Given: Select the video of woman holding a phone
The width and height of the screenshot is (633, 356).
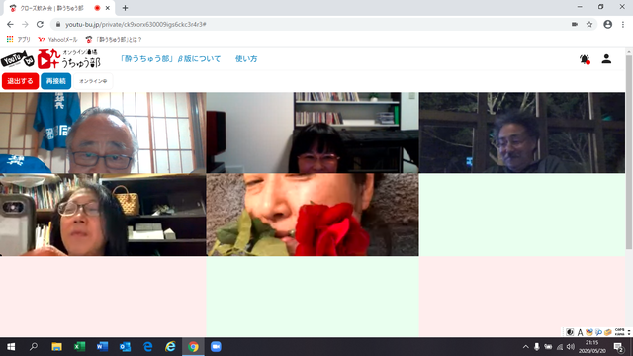Looking at the screenshot, I should click(103, 215).
